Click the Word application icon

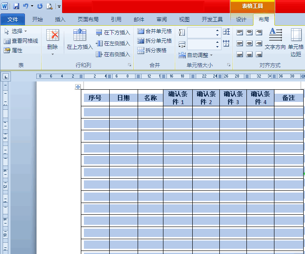click(x=4, y=6)
